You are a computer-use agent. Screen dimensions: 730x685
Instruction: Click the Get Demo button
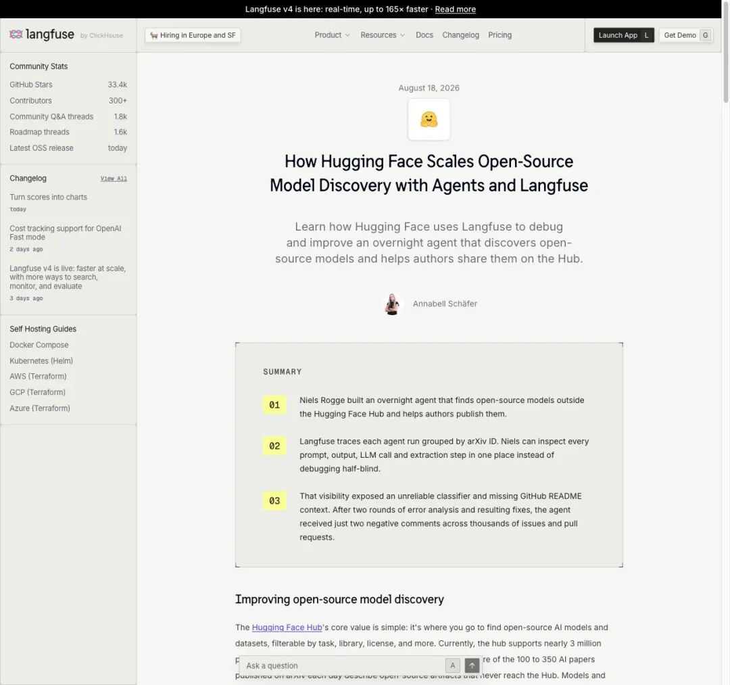tap(686, 35)
